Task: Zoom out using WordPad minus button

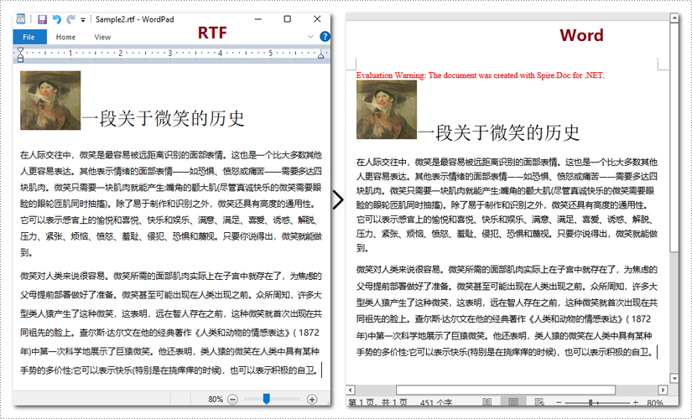Action: click(232, 400)
